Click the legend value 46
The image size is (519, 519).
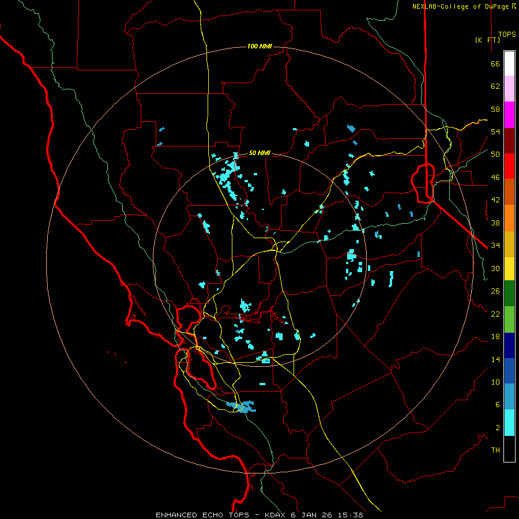pyautogui.click(x=495, y=178)
